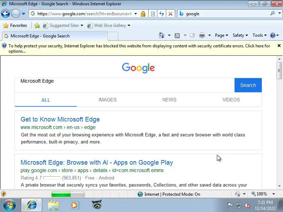Viewport: 283px width, 212px height.
Task: Open search provider dropdown arrow
Action: [x=279, y=13]
